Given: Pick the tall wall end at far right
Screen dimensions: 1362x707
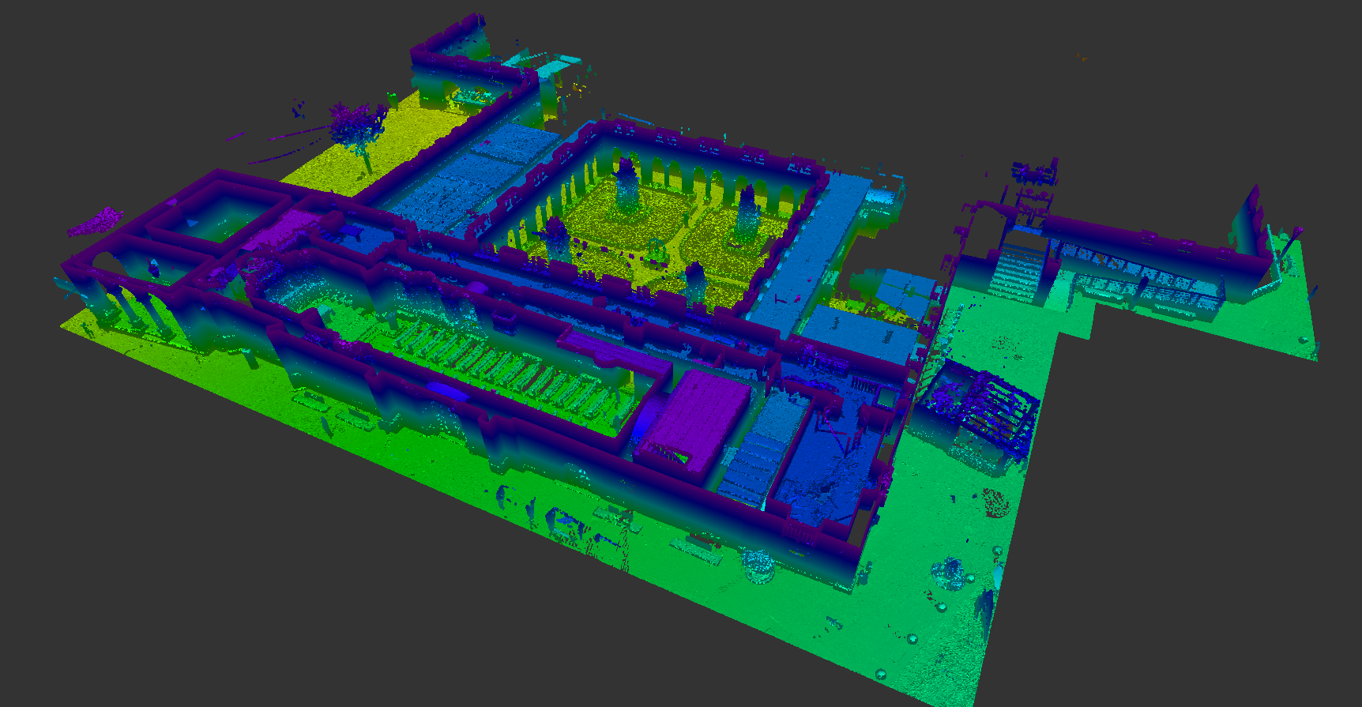Looking at the screenshot, I should click(x=1248, y=221).
